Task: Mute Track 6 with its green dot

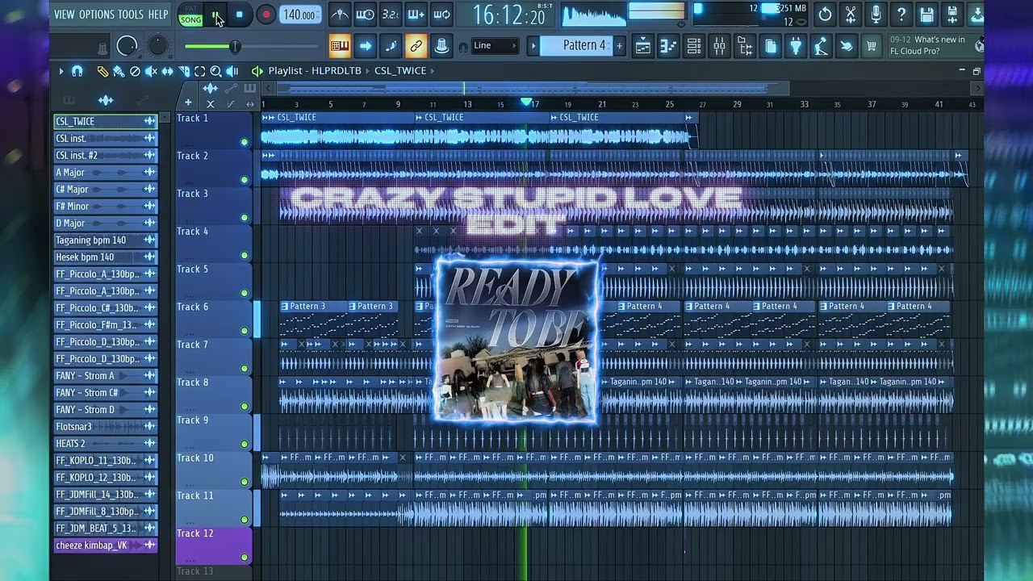Action: [x=244, y=331]
